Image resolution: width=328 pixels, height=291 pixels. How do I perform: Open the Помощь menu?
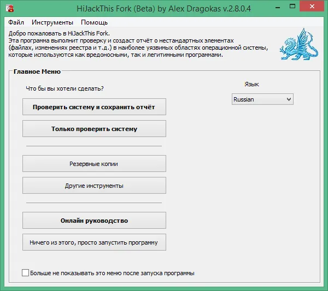click(94, 22)
